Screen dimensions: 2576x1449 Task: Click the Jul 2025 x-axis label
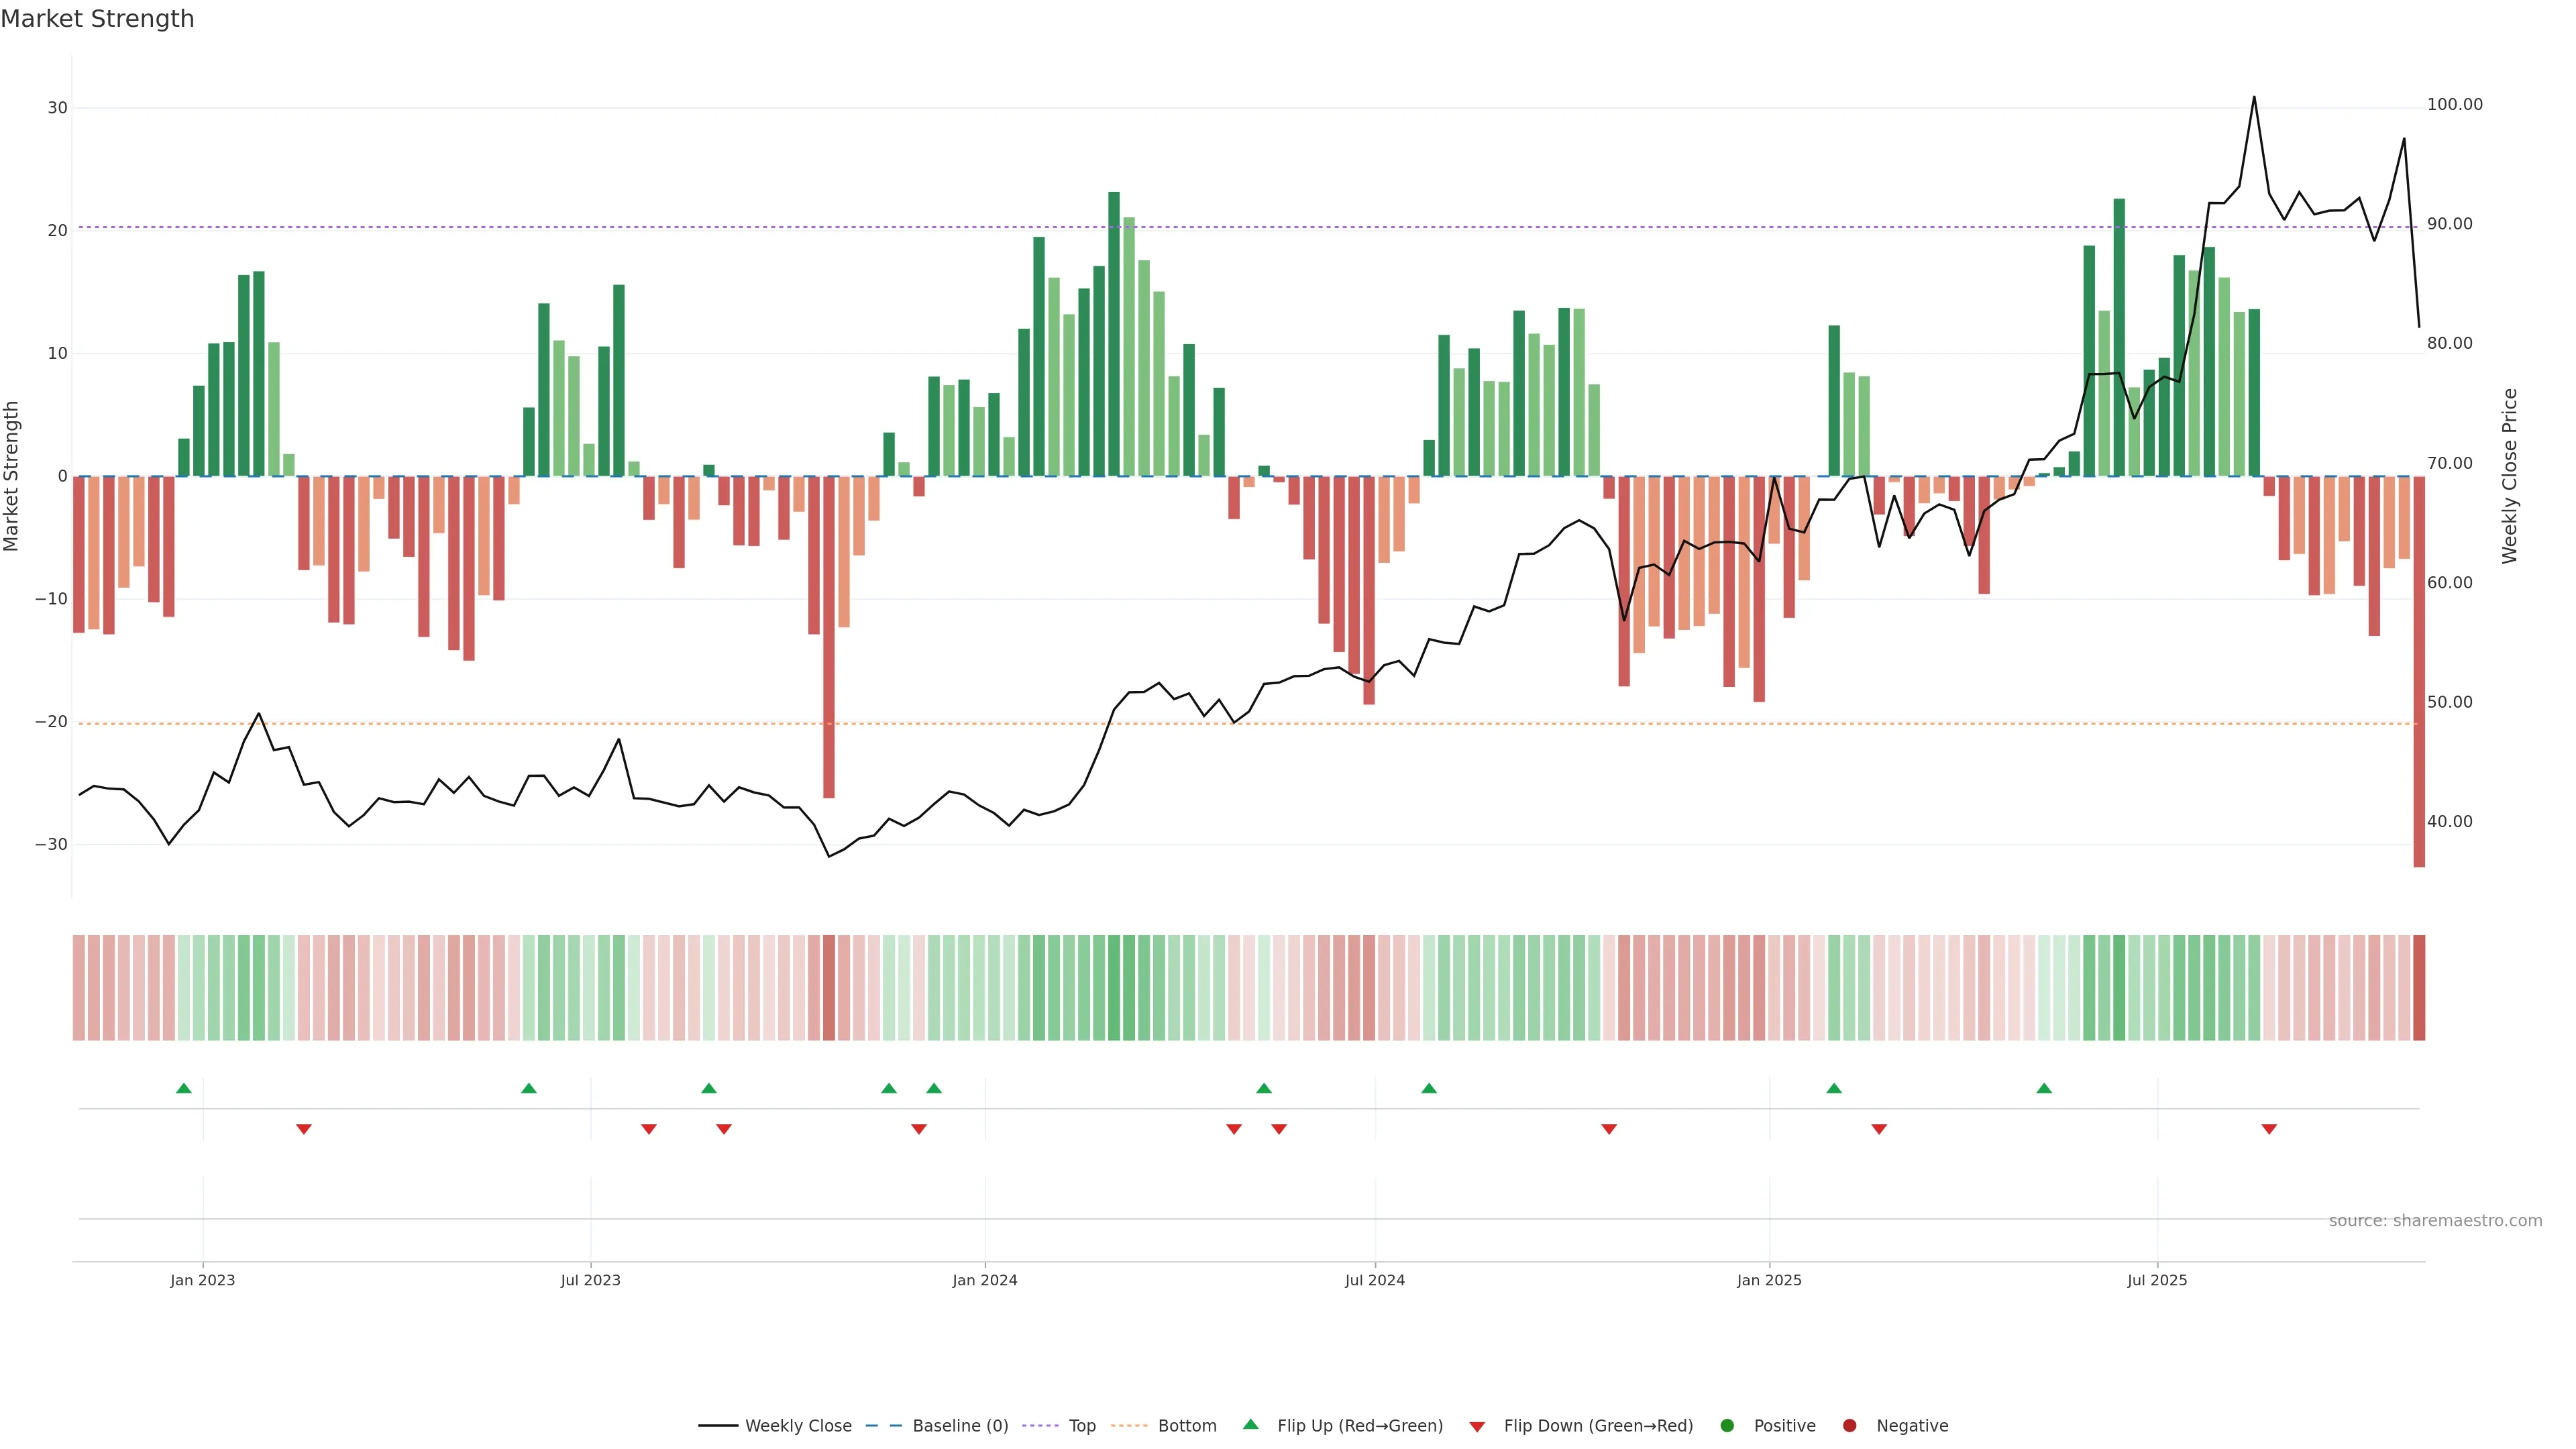pos(2157,1280)
